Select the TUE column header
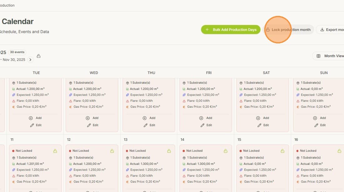The width and height of the screenshot is (344, 192). click(x=36, y=73)
